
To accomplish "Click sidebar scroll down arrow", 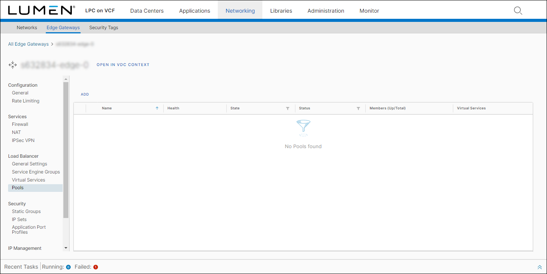I will coord(66,248).
